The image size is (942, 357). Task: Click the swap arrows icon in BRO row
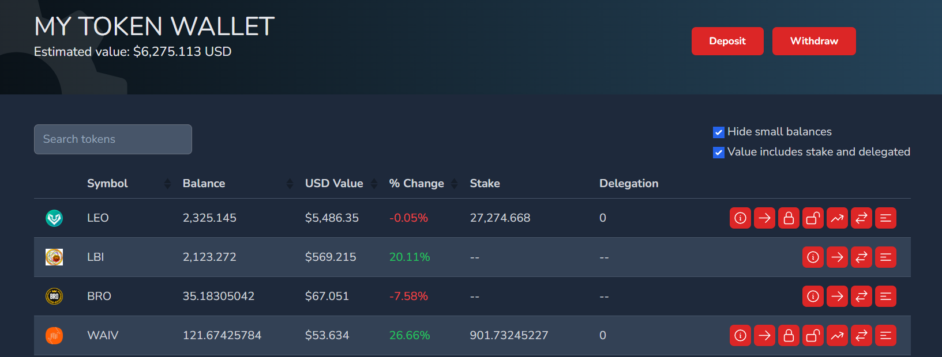tap(861, 297)
